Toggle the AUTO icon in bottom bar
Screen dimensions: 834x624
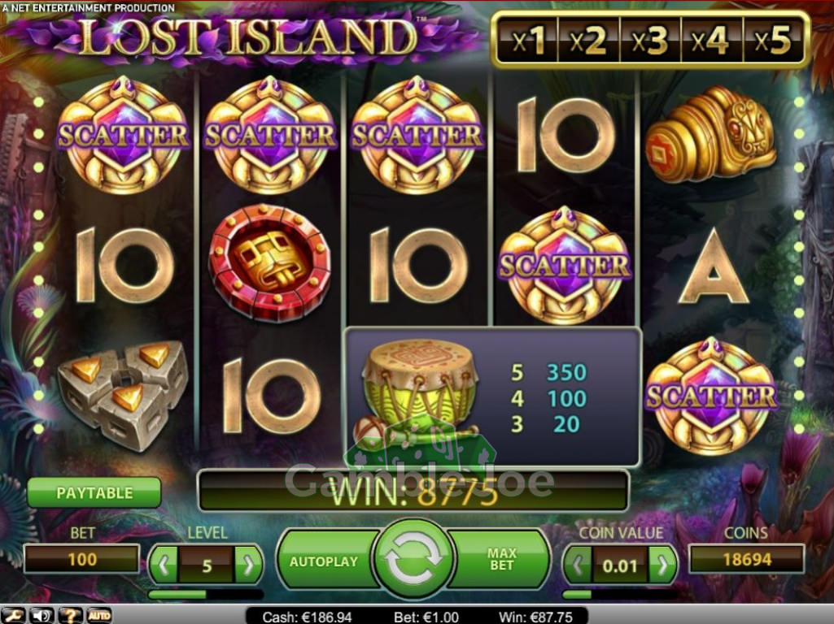tap(99, 616)
